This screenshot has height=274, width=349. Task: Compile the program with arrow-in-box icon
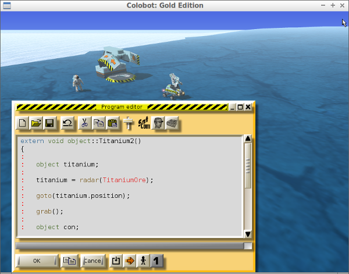116,261
